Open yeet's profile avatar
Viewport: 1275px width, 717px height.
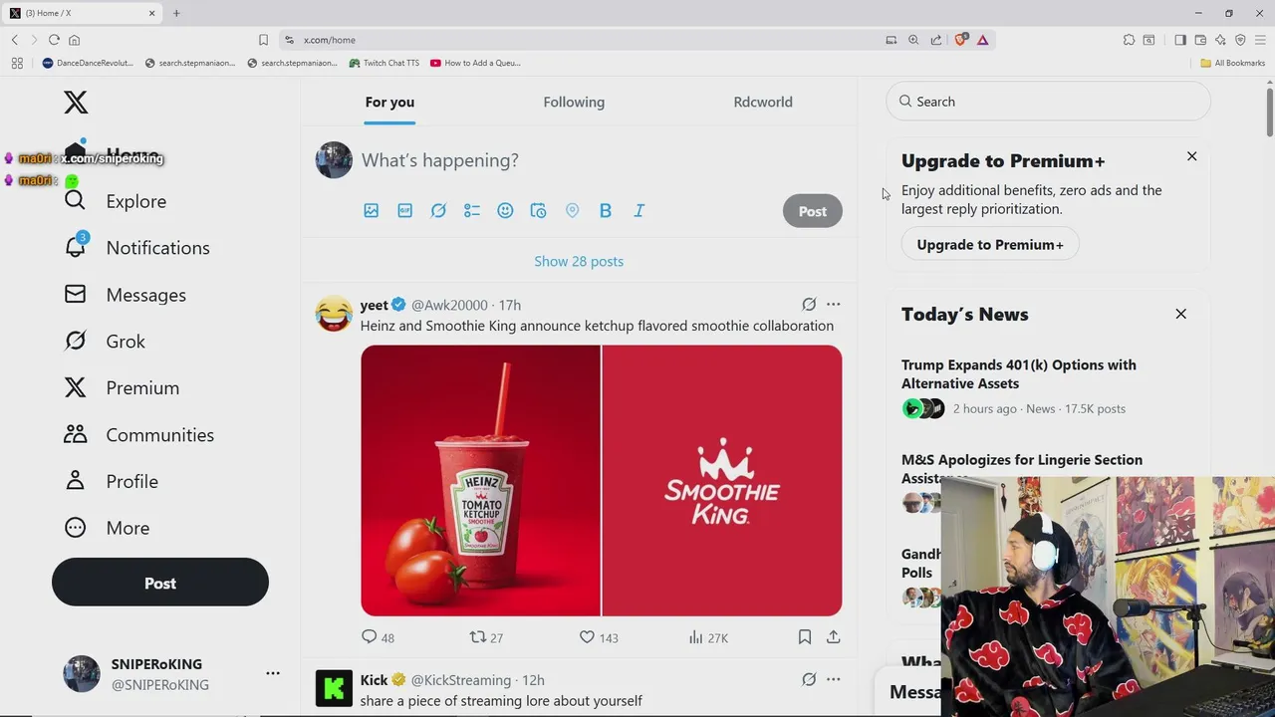[x=334, y=314]
